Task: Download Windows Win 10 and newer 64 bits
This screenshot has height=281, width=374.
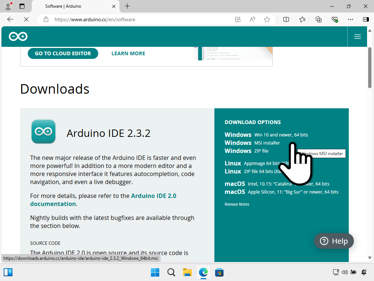Action: coord(266,135)
